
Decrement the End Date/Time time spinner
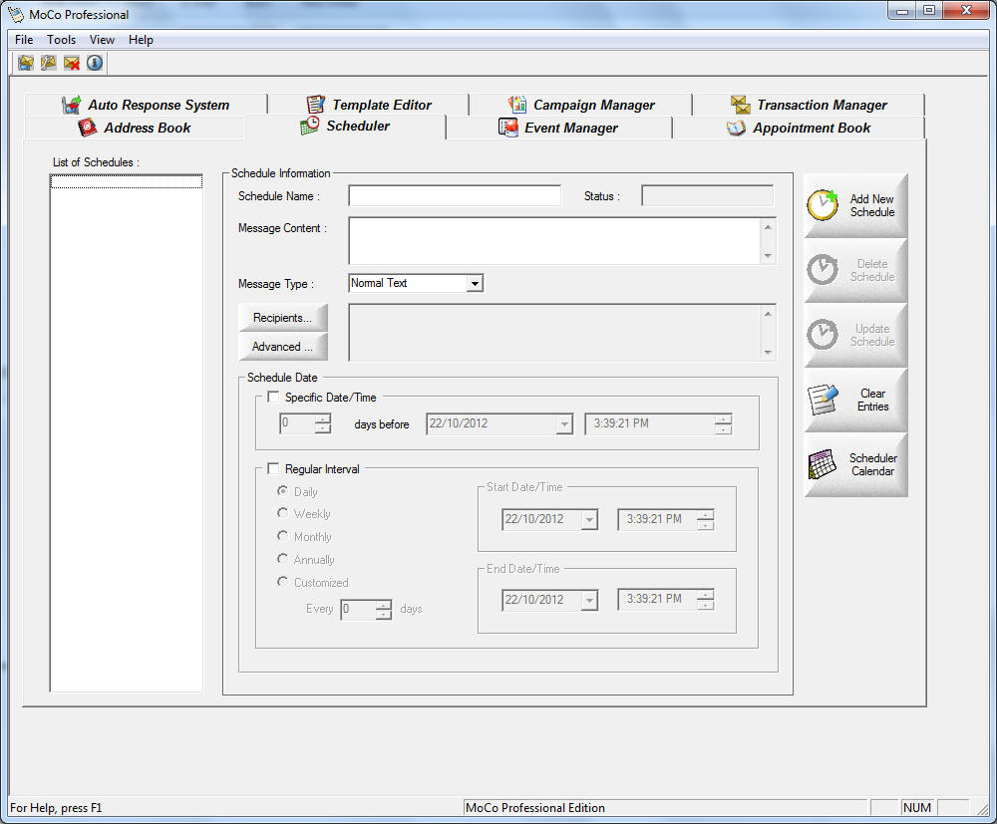pyautogui.click(x=705, y=605)
